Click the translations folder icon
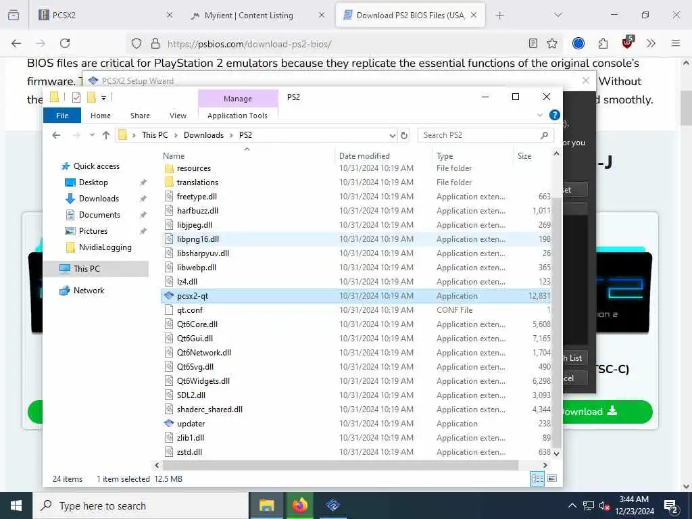 click(x=168, y=182)
